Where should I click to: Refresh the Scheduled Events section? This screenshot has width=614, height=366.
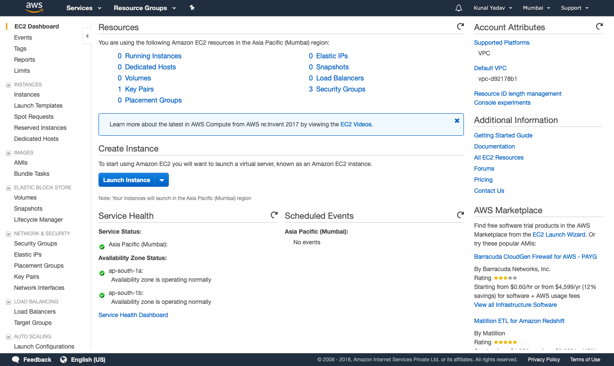point(460,215)
